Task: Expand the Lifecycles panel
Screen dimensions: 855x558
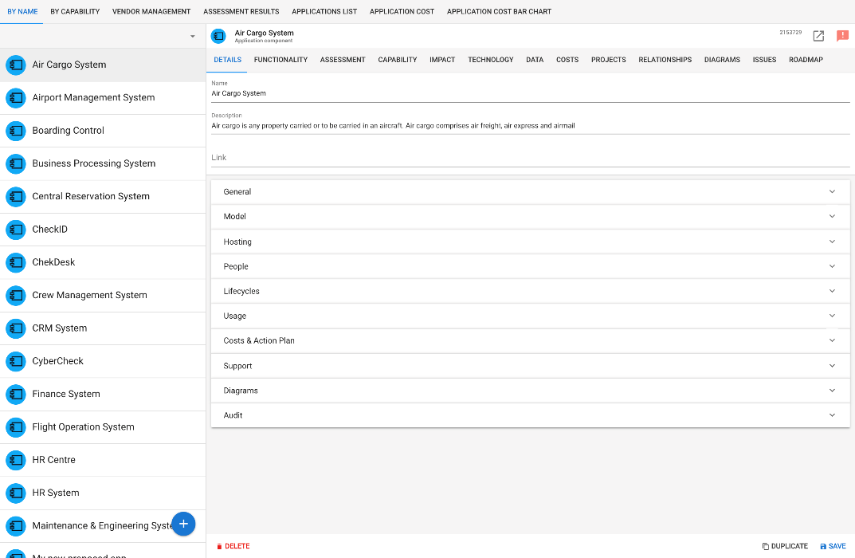Action: [530, 291]
